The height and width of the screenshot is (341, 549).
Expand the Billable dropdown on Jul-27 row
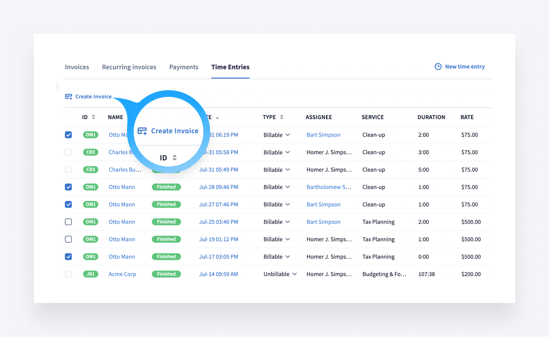[x=288, y=204]
